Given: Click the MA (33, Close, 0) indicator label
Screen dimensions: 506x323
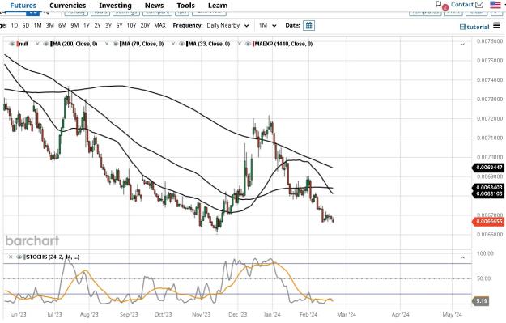Looking at the screenshot, I should pos(209,44).
